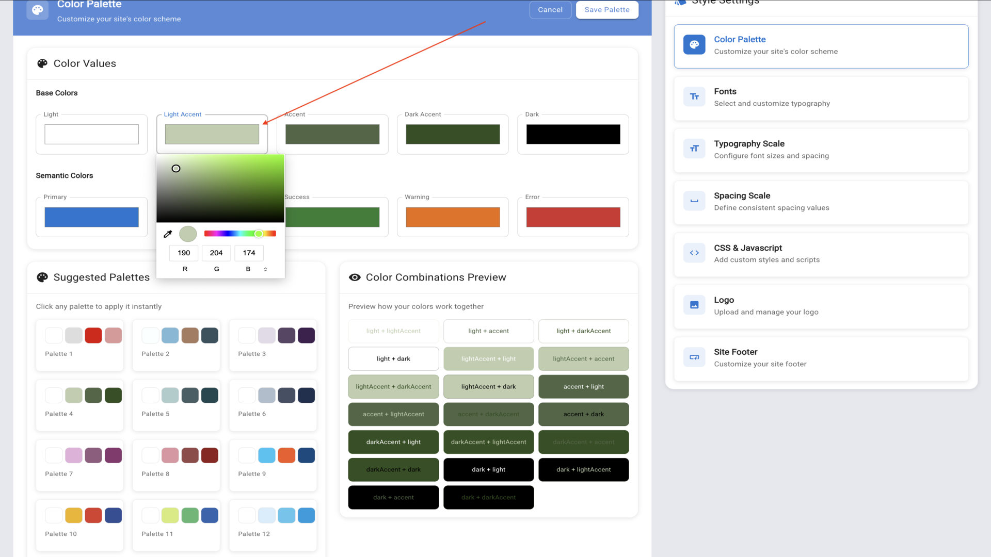
Task: Open the Error color swatch
Action: [x=573, y=217]
